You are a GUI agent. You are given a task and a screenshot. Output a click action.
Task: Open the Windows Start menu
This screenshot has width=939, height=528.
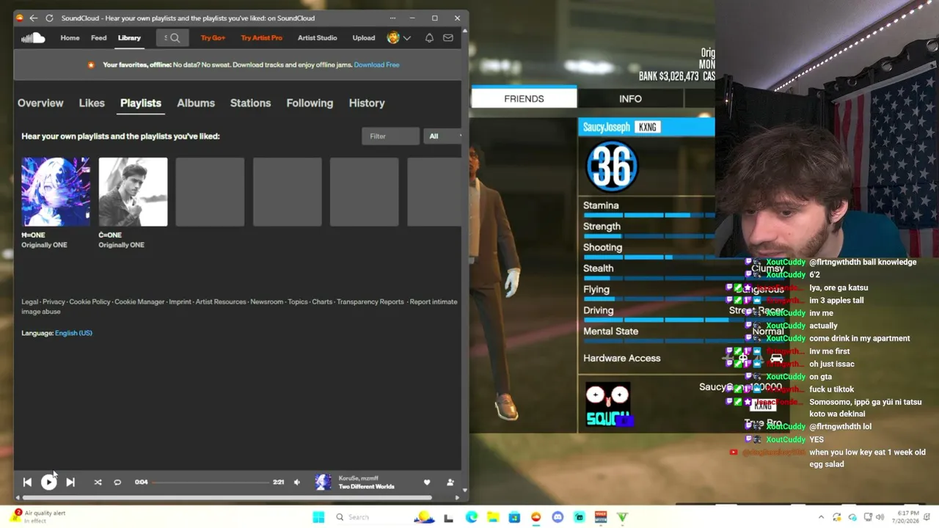pos(318,517)
